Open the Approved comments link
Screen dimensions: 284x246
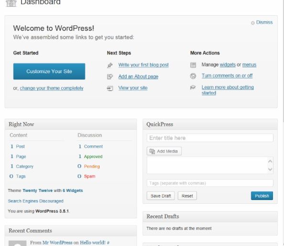[x=93, y=157]
